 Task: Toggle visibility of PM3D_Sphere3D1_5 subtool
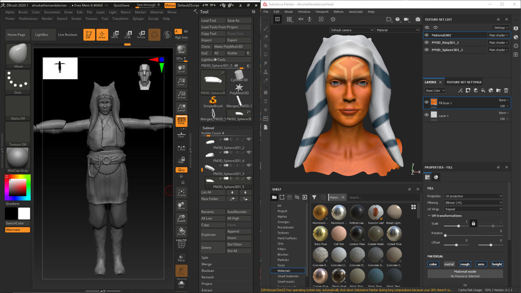click(x=249, y=178)
